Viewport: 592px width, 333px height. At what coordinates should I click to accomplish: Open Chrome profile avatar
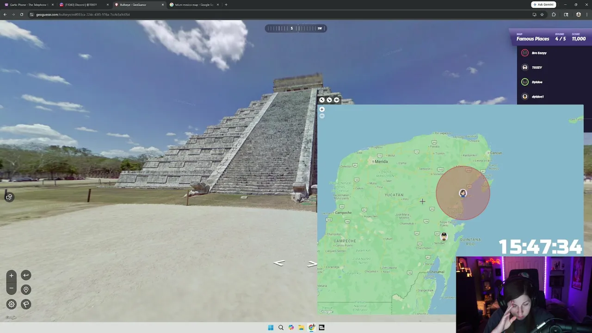(x=578, y=14)
